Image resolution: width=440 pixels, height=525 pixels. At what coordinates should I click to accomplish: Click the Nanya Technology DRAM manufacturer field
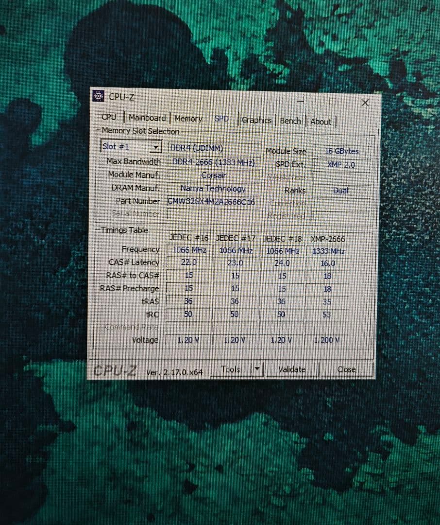(x=214, y=188)
